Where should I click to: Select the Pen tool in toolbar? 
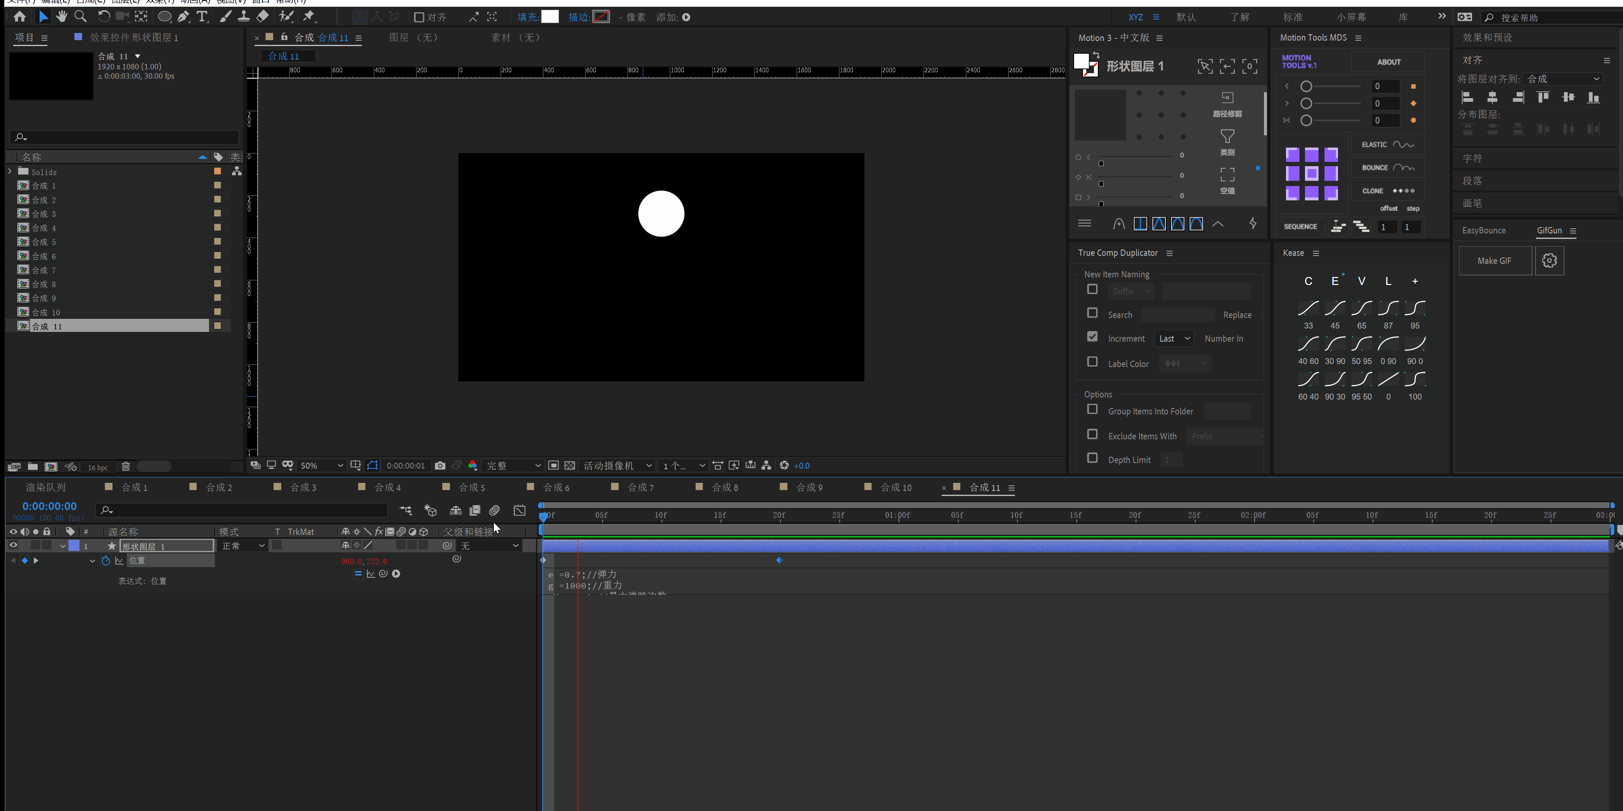tap(184, 17)
